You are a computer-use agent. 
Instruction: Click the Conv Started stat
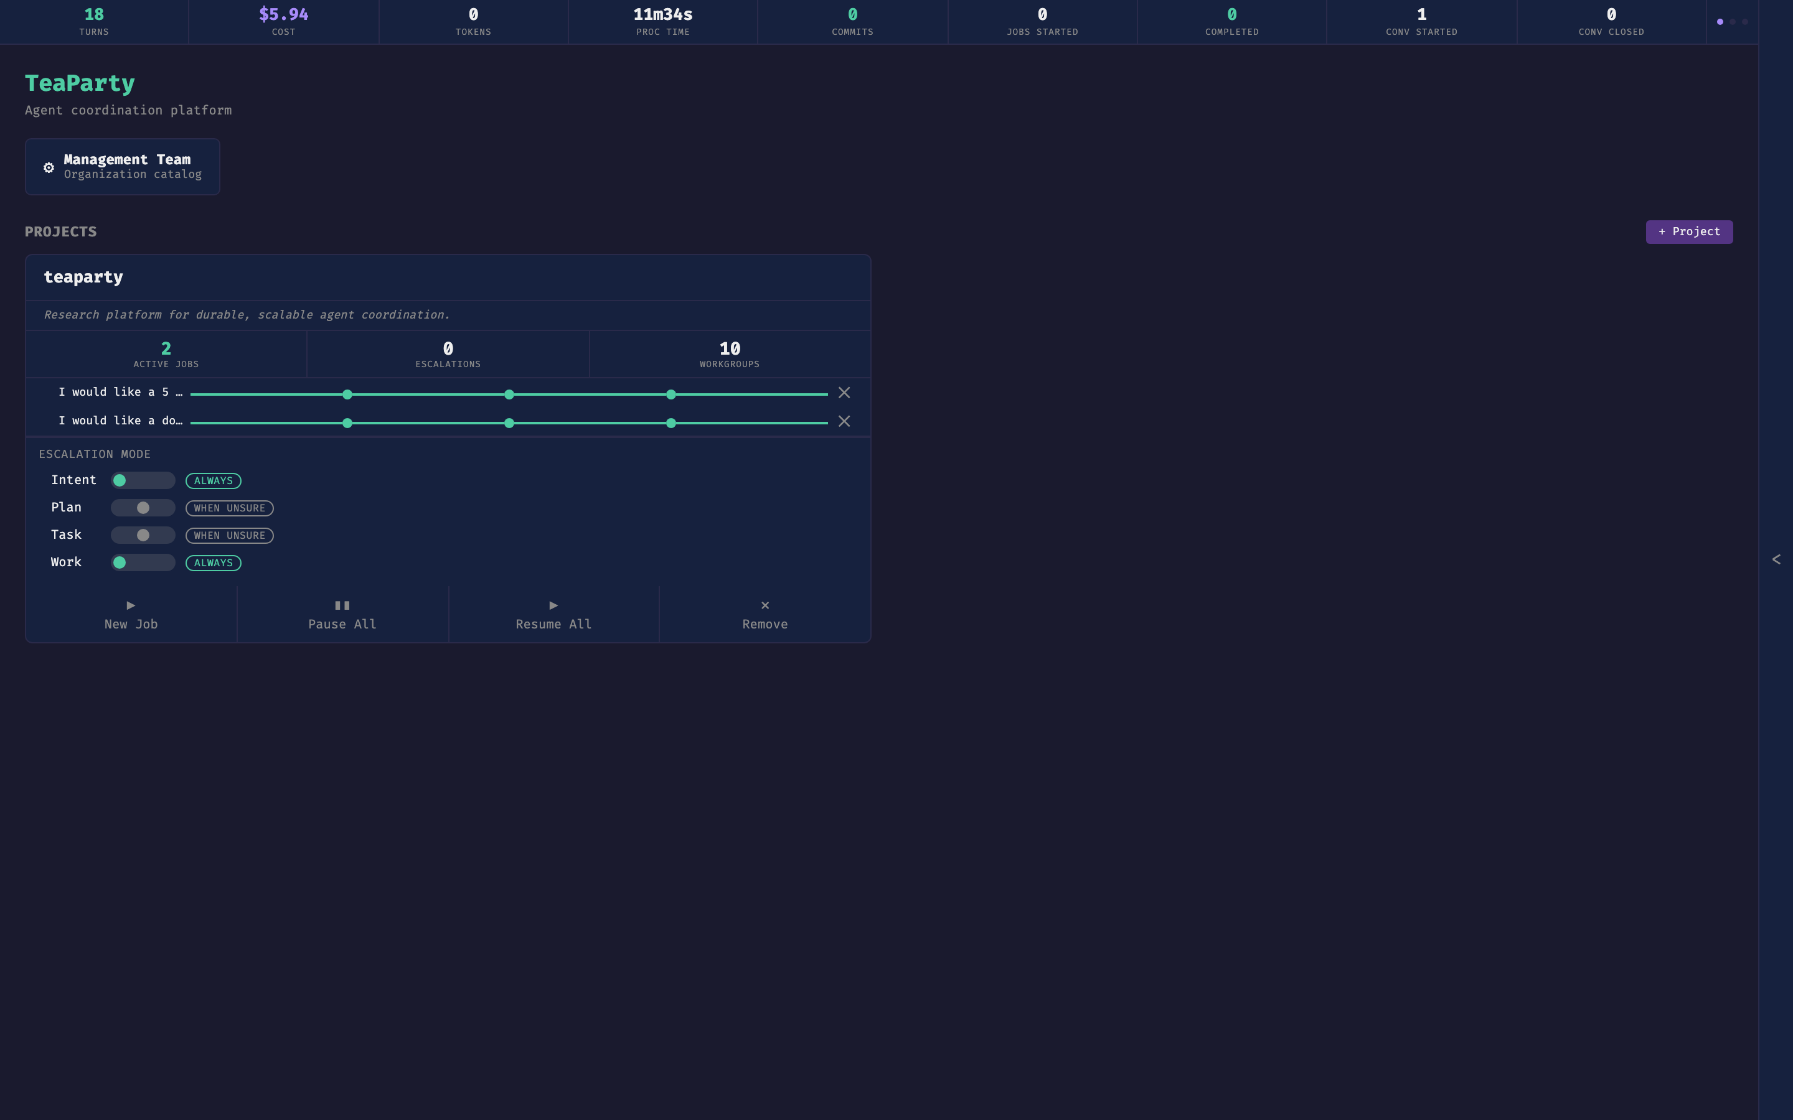point(1422,22)
